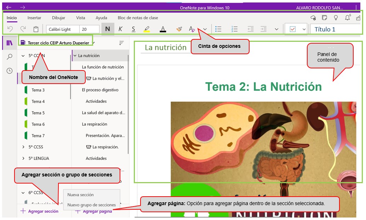Expand the 5º CCSS section group
This screenshot has width=366, height=220.
click(x=23, y=147)
